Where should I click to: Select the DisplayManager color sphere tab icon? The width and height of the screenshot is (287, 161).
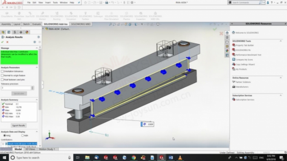(27, 32)
